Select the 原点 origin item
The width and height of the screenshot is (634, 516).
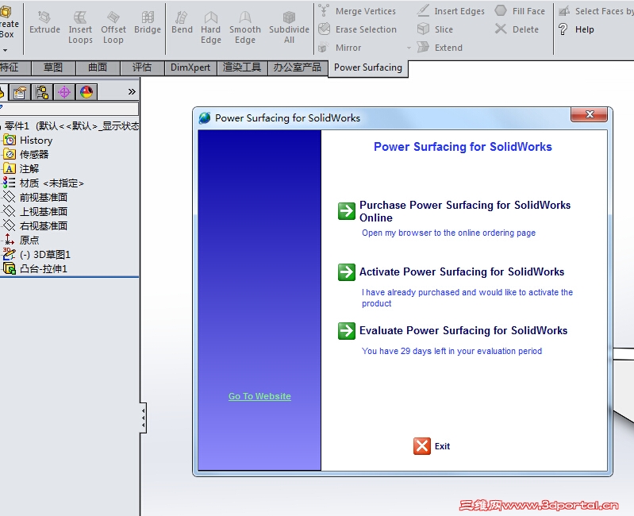[x=21, y=241]
